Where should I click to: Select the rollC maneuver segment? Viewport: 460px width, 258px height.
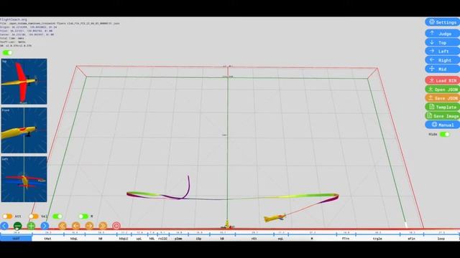pyautogui.click(x=162, y=239)
